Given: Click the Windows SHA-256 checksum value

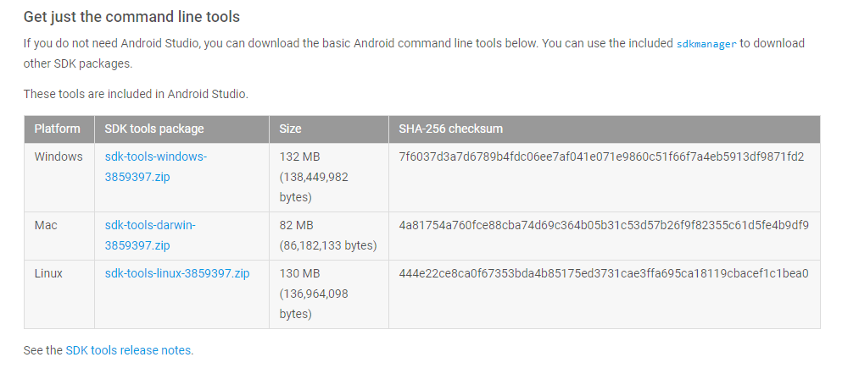Looking at the screenshot, I should [601, 157].
